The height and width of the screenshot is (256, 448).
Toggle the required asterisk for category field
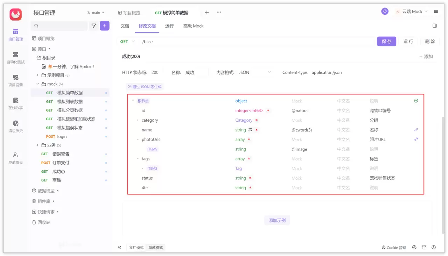(x=257, y=120)
